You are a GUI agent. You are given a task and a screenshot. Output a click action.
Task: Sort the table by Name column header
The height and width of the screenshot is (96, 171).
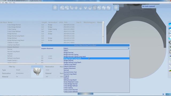point(10,22)
